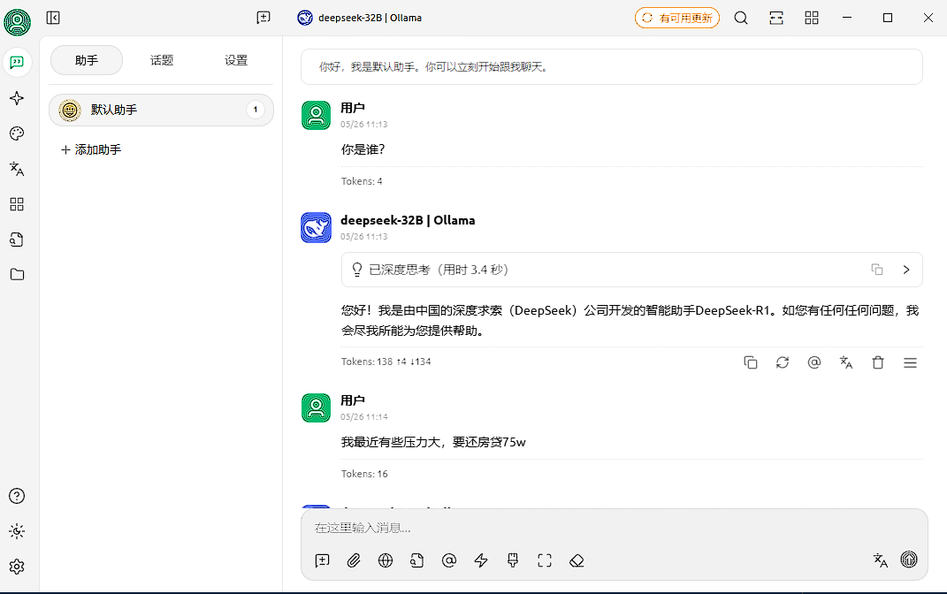Viewport: 947px width, 594px height.
Task: Clear context with eraser icon
Action: click(577, 560)
